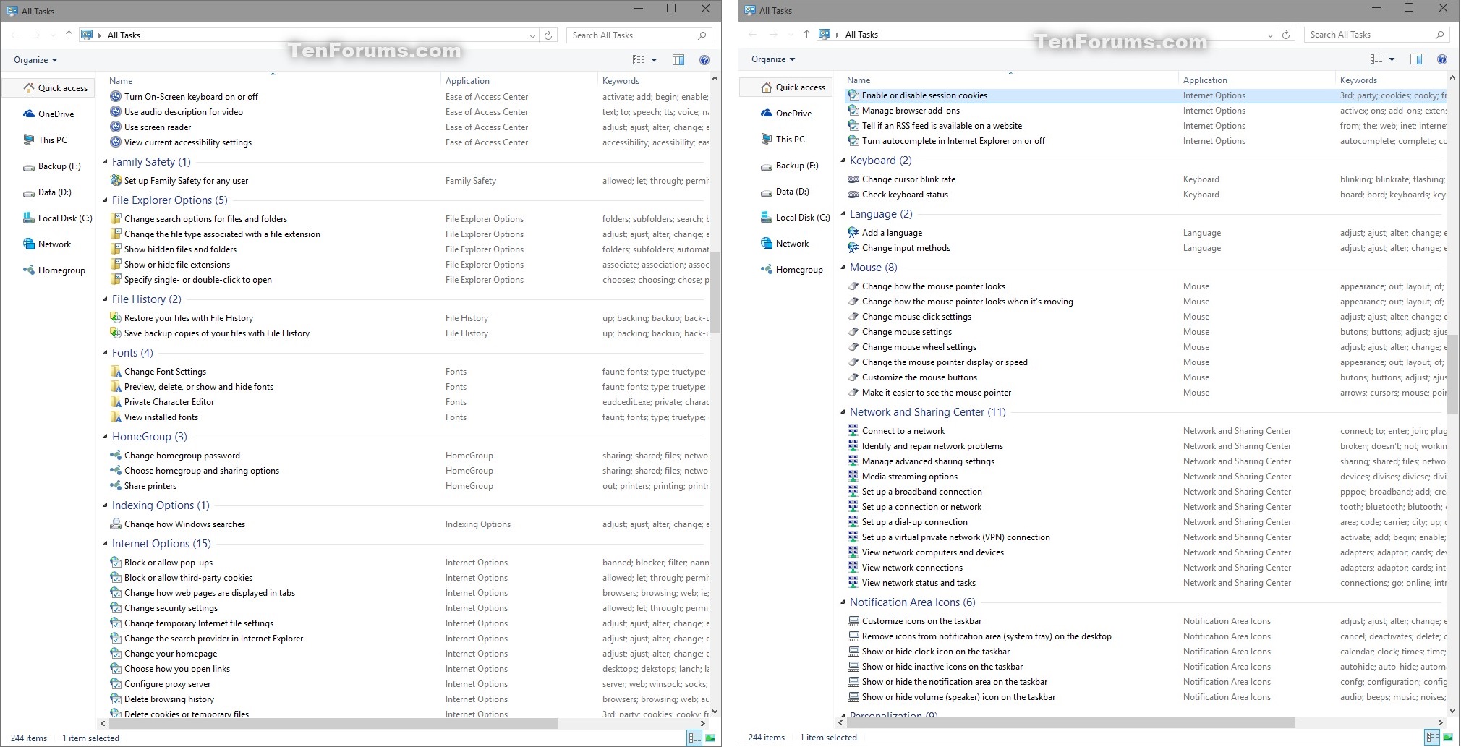Click the magnifier icon in the search box

[x=701, y=35]
